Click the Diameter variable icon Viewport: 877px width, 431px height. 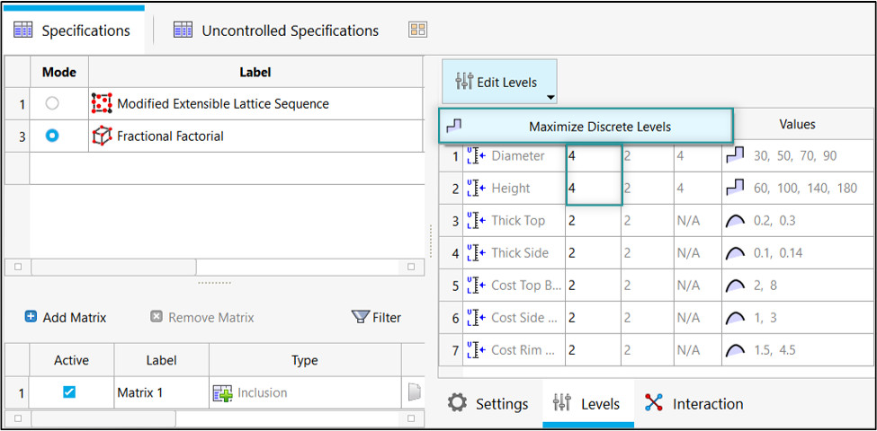coord(475,156)
